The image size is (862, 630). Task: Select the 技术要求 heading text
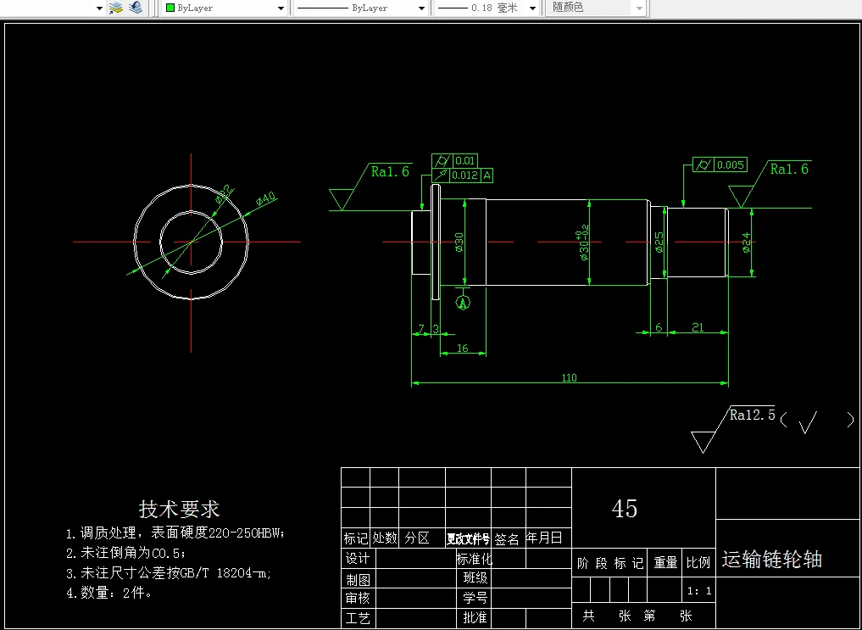[179, 509]
